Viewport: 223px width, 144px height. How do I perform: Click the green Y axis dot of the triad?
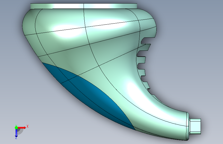pyautogui.click(x=16, y=128)
